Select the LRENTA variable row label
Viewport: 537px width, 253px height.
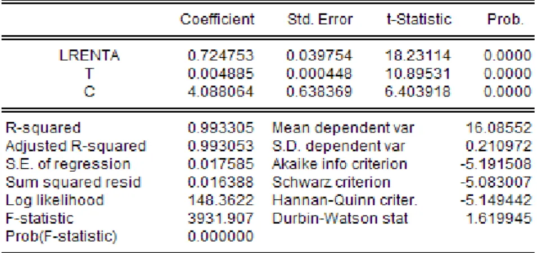89,56
